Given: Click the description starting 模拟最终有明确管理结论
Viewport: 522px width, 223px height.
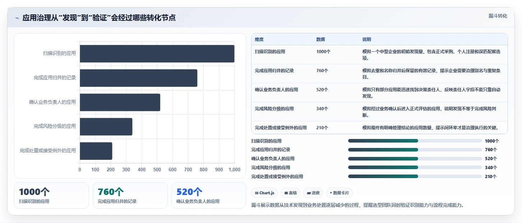Looking at the screenshot, I should (x=431, y=128).
